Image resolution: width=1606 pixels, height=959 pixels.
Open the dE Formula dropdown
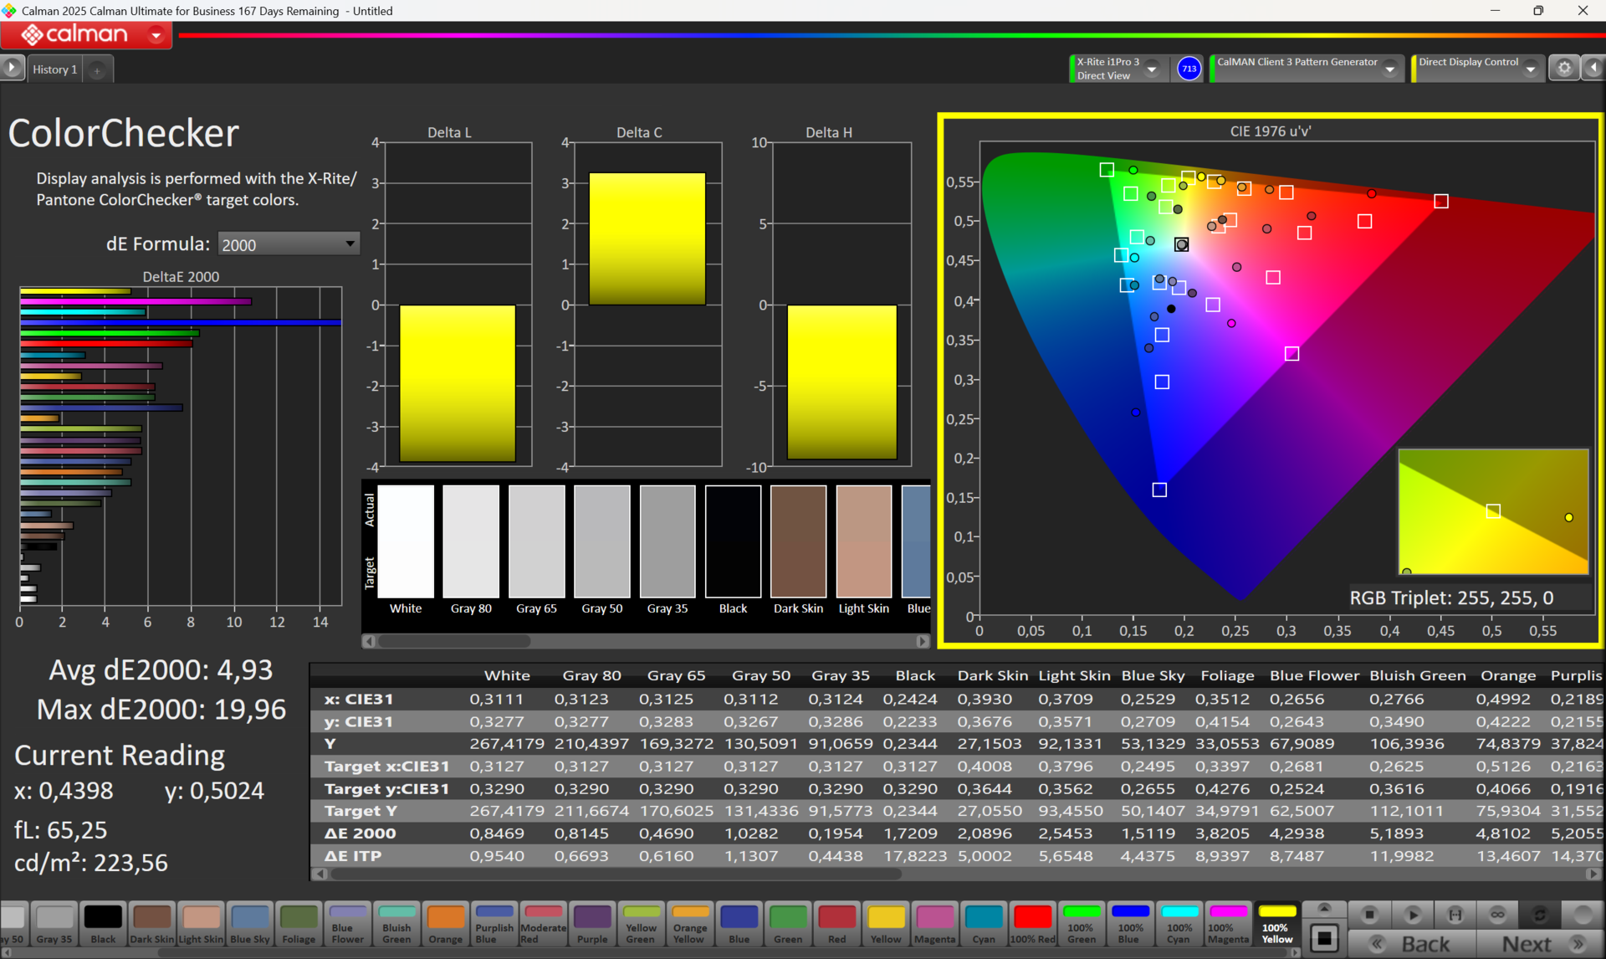(288, 244)
